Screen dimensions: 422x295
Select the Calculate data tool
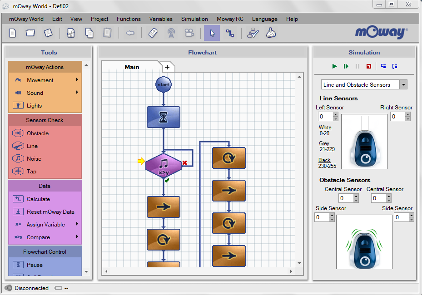pyautogui.click(x=38, y=199)
